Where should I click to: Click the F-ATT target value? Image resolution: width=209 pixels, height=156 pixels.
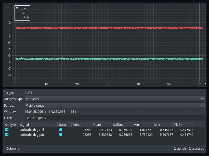click(29, 93)
